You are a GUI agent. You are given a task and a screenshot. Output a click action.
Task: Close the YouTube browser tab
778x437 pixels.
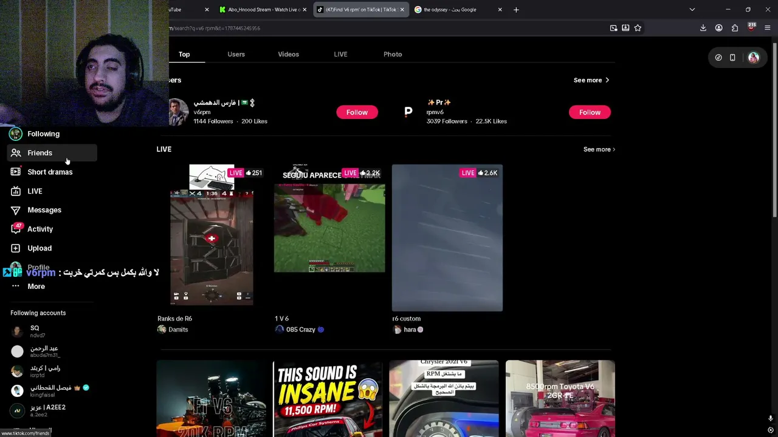[207, 10]
